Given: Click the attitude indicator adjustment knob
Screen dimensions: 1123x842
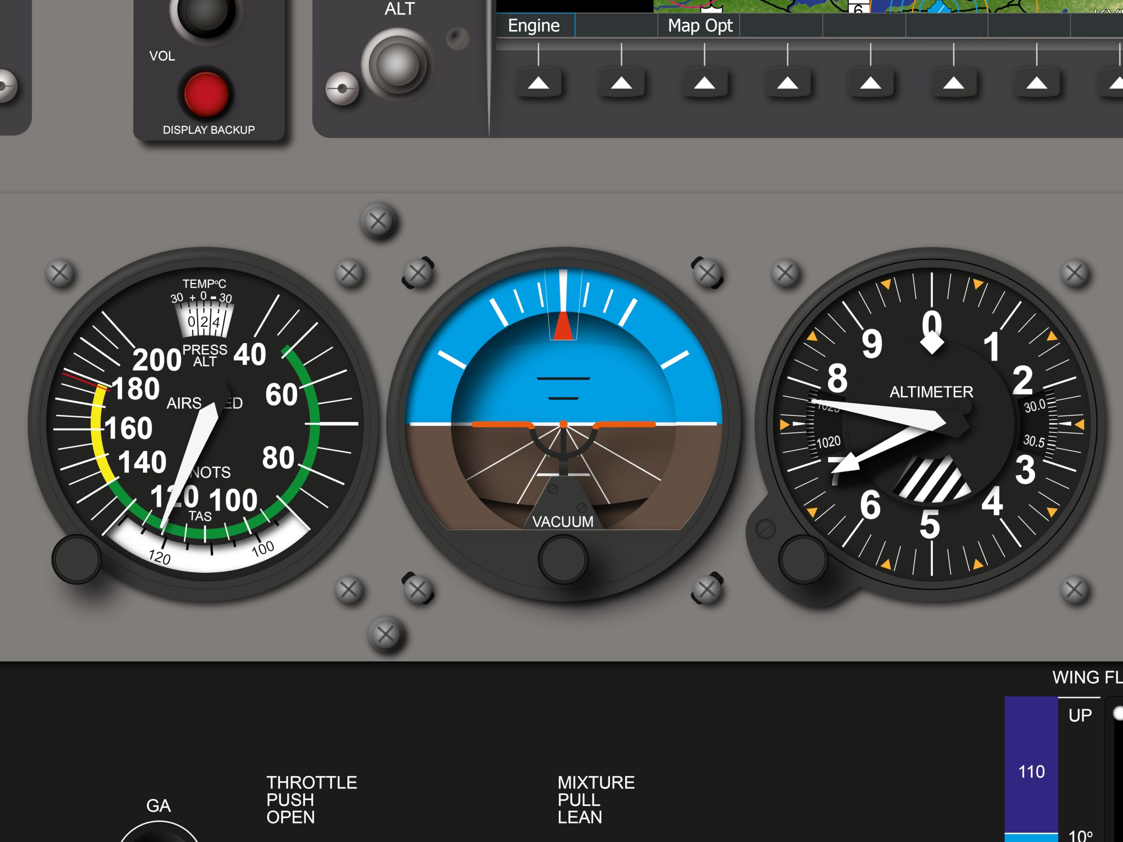Looking at the screenshot, I should (x=562, y=559).
